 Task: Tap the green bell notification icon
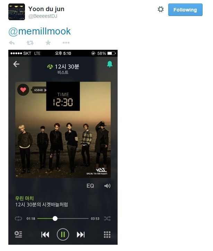(x=110, y=64)
